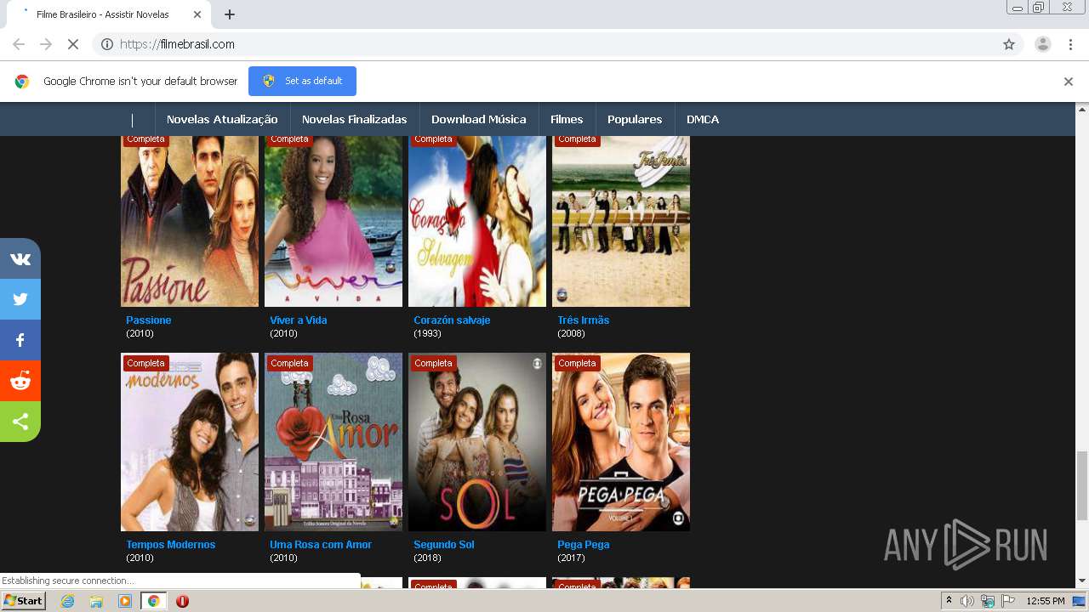Click system clock showing 12:55 PM
Screen dimensions: 1089x612
[1046, 601]
